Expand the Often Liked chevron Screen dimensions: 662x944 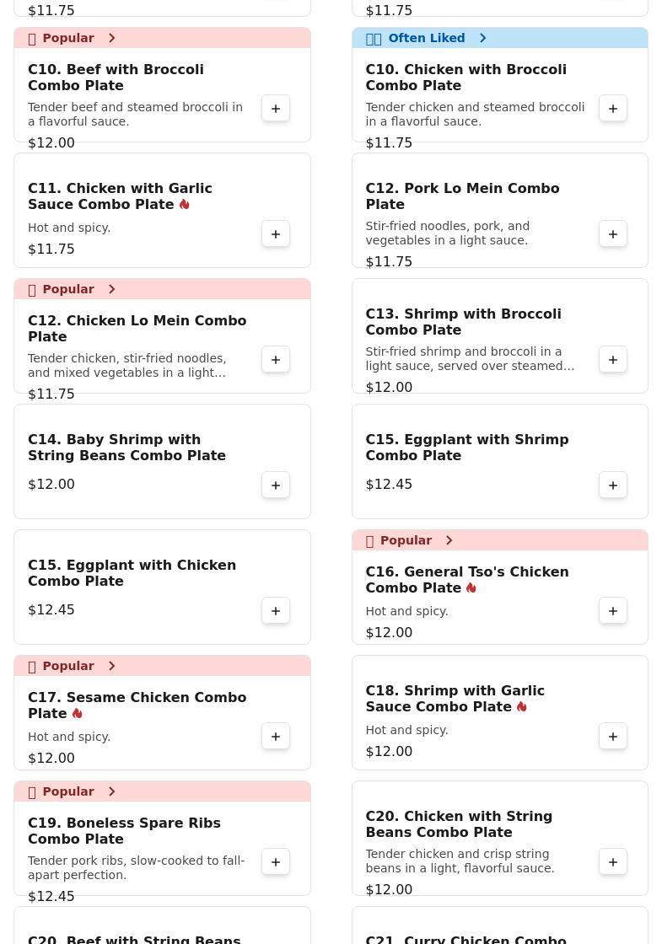[482, 38]
